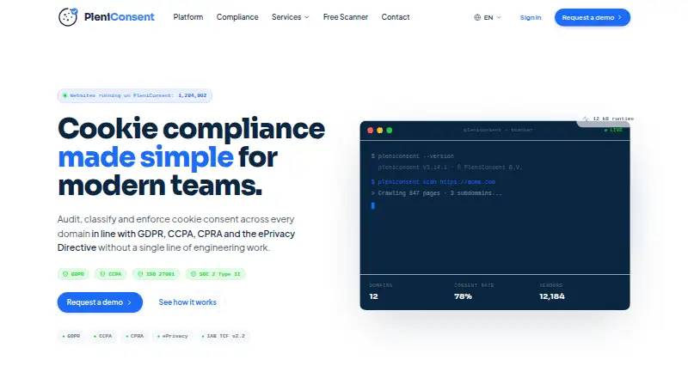Click the ISO 27001 certification badge
The width and height of the screenshot is (688, 378).
point(156,274)
